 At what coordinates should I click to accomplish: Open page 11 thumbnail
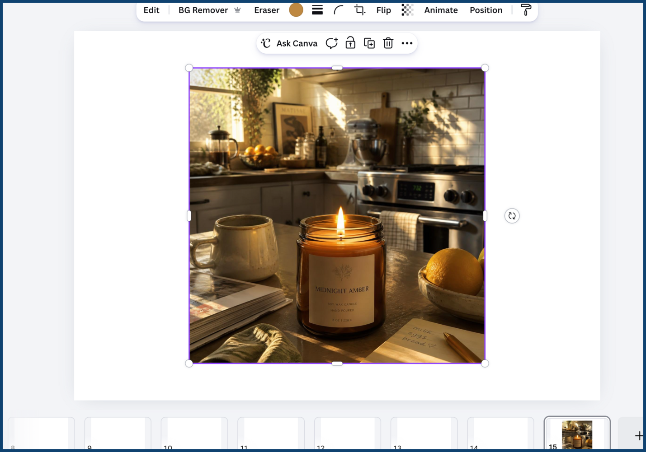pyautogui.click(x=271, y=434)
